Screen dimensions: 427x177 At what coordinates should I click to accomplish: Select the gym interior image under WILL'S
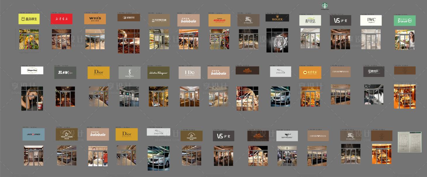click(x=95, y=39)
